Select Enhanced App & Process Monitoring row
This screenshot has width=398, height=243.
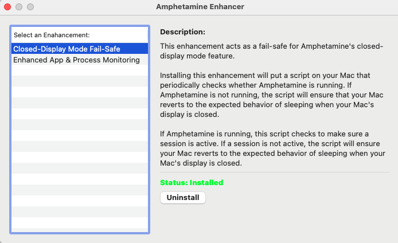tap(80, 60)
